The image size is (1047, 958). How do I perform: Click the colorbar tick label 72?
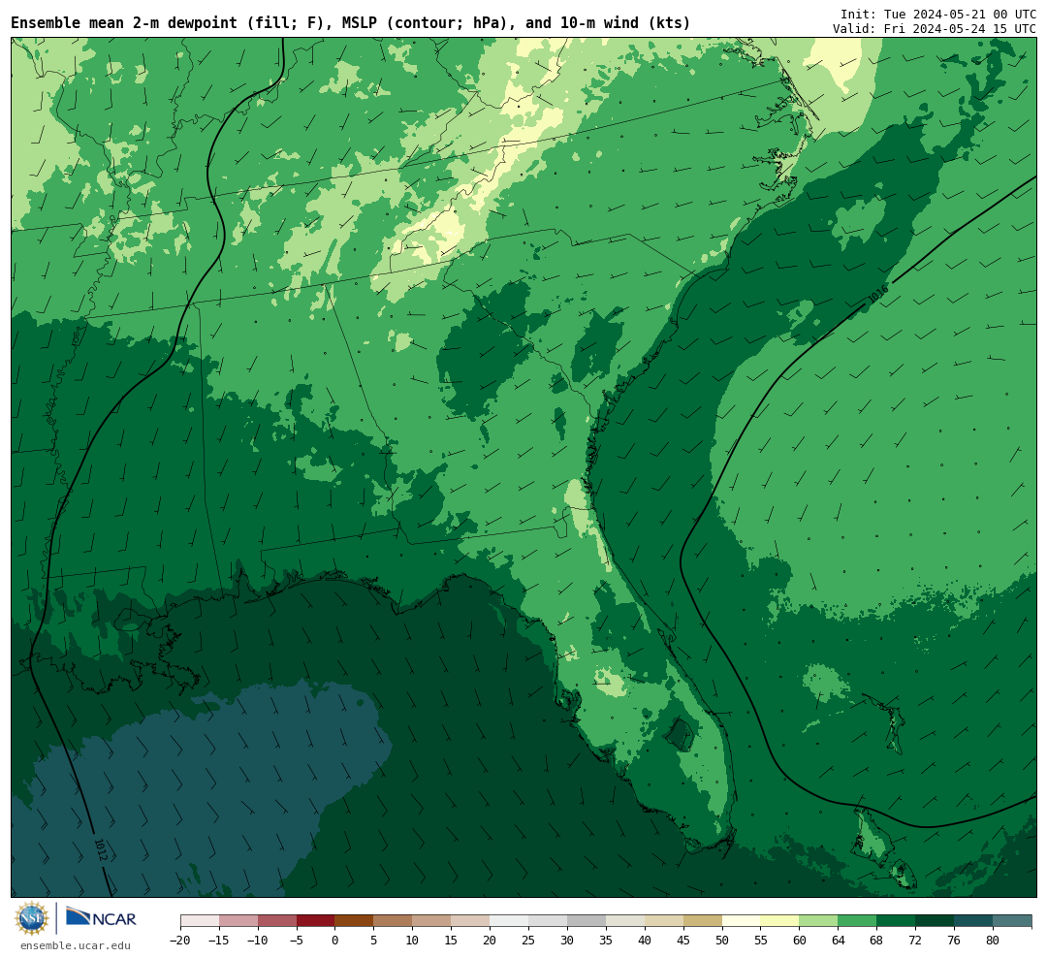pyautogui.click(x=915, y=940)
